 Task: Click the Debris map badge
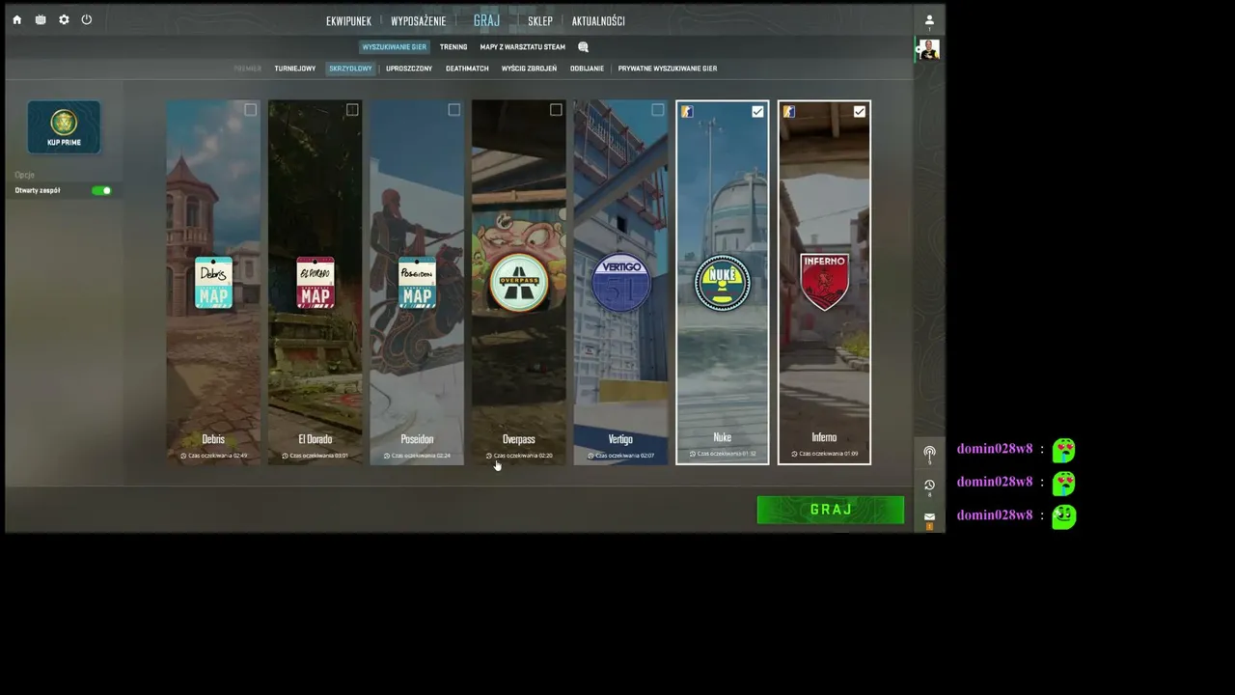tap(213, 283)
